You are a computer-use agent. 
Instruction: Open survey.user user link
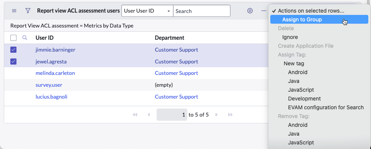[49, 85]
